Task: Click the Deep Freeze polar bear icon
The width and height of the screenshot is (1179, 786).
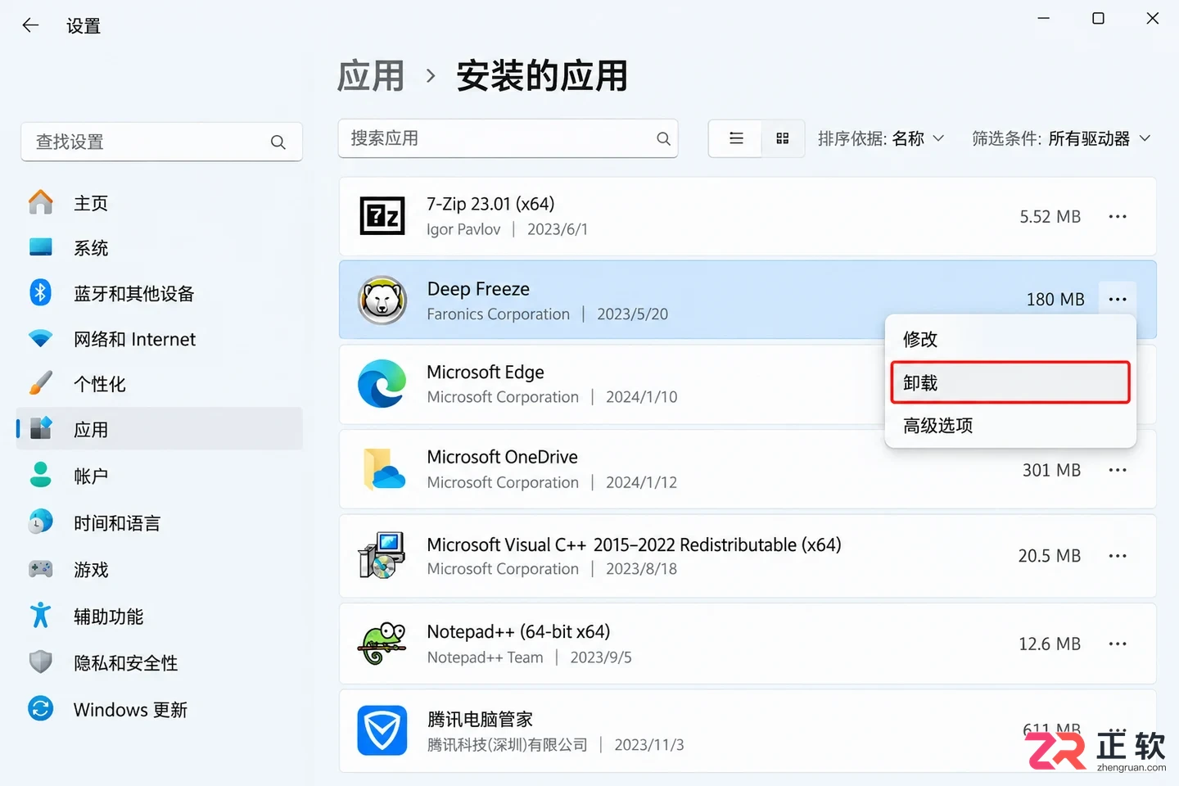Action: click(382, 300)
